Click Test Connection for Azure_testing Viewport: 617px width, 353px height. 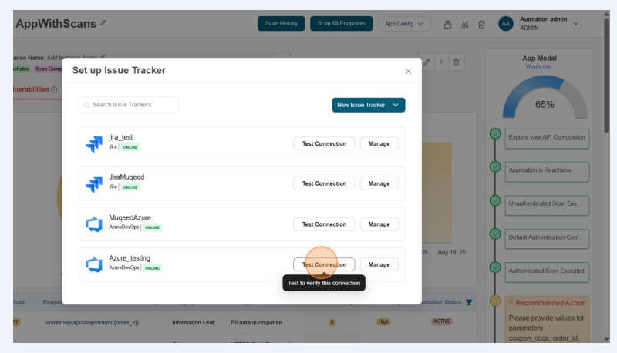pos(324,264)
